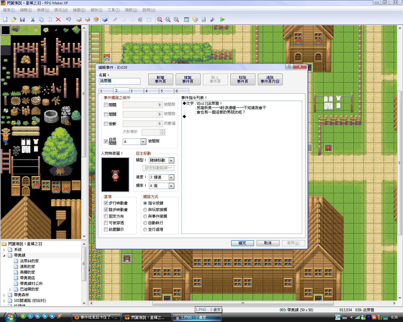
Task: Open the 檔案(F) menu
Action: click(x=9, y=10)
